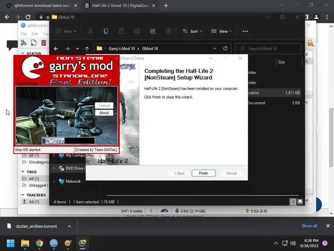The width and height of the screenshot is (334, 251).
Task: Click the speed limit gauge icon in qBittorrent status bar
Action: (164, 211)
